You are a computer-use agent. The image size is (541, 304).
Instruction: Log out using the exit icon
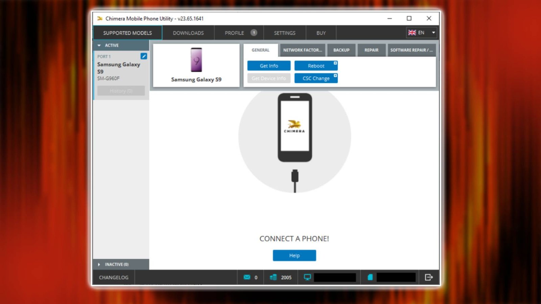point(429,277)
